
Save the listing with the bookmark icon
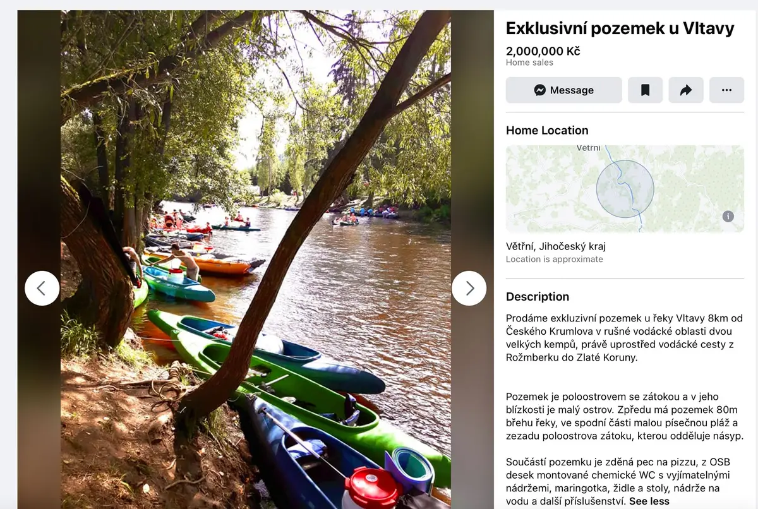[x=645, y=90]
